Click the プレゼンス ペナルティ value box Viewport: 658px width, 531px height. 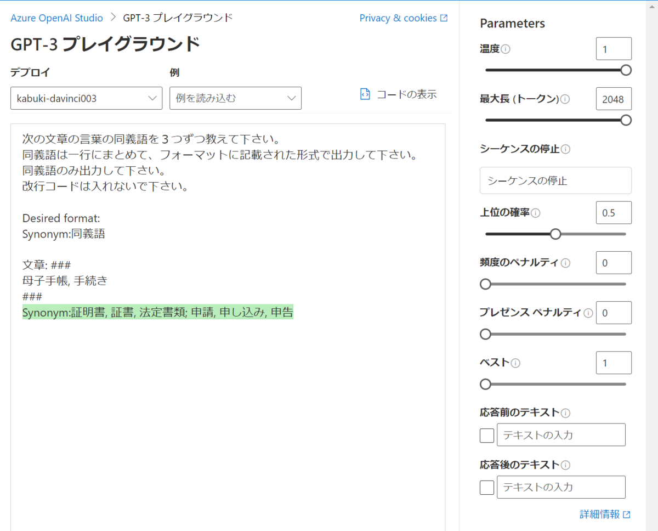tap(614, 313)
